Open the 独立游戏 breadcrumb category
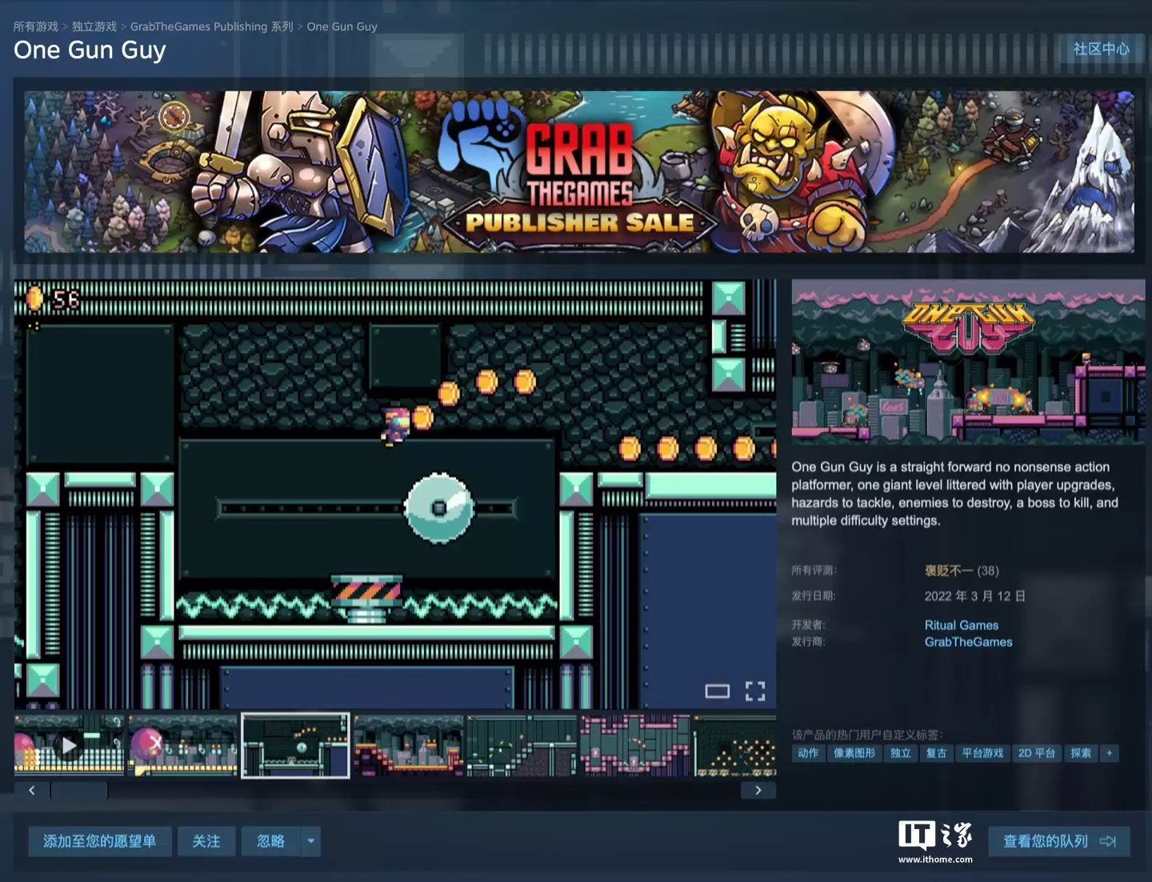1152x882 pixels. (x=92, y=26)
